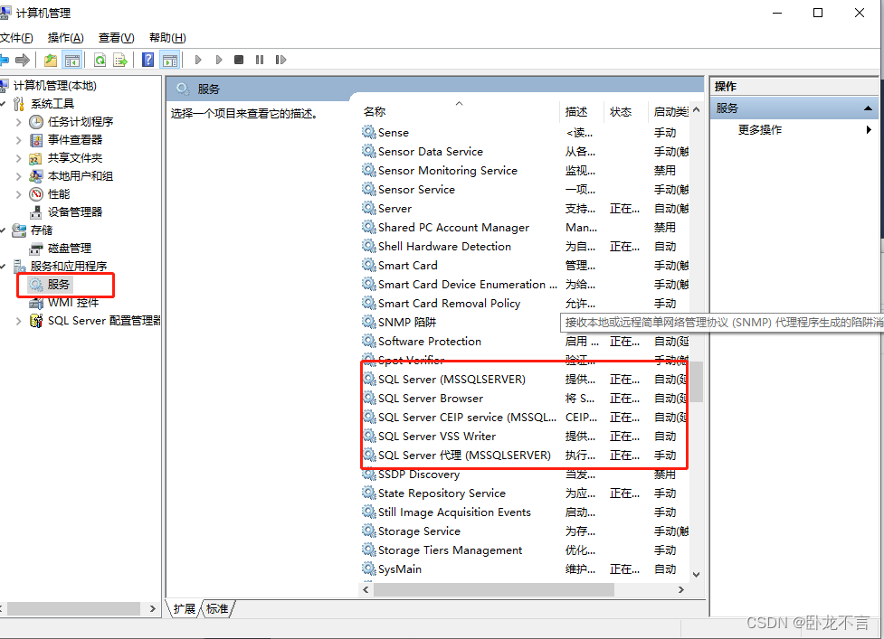Expand the SQL Server 配置管理器 node
Viewport: 884px width, 639px height.
[x=19, y=321]
